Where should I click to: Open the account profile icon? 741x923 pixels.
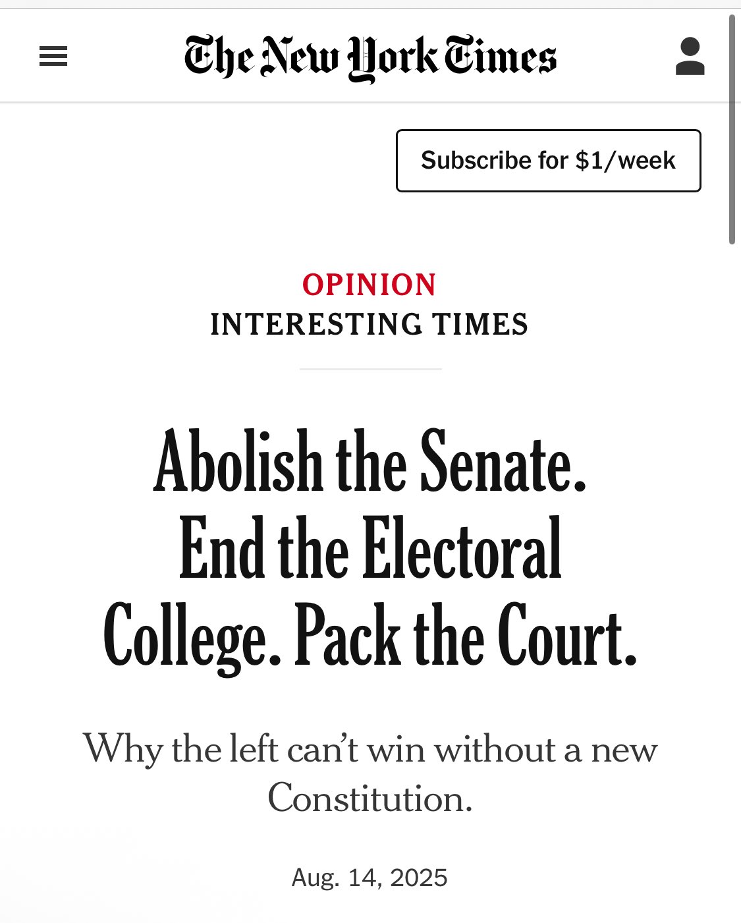690,57
